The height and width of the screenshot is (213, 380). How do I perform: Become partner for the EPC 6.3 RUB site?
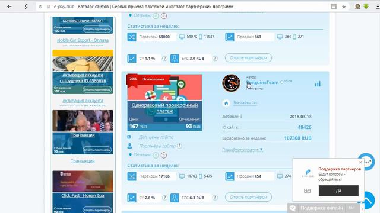pos(248,197)
